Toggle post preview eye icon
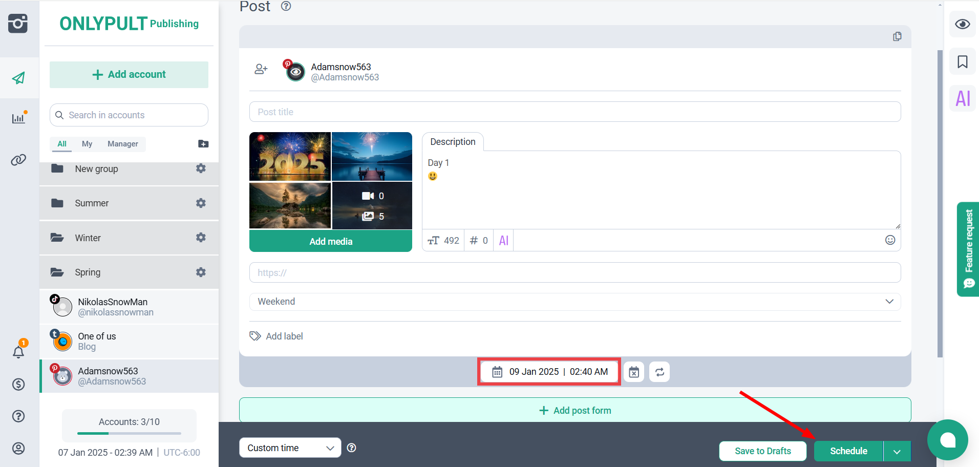Screen dimensions: 979x467 click(x=963, y=24)
